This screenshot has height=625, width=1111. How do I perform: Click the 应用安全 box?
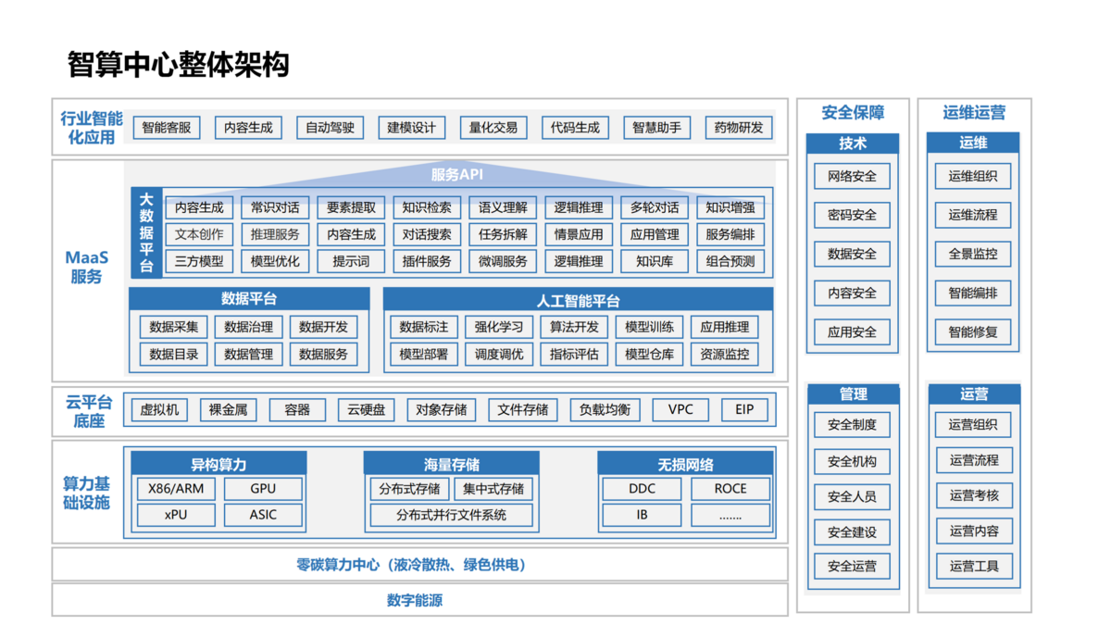tap(852, 331)
